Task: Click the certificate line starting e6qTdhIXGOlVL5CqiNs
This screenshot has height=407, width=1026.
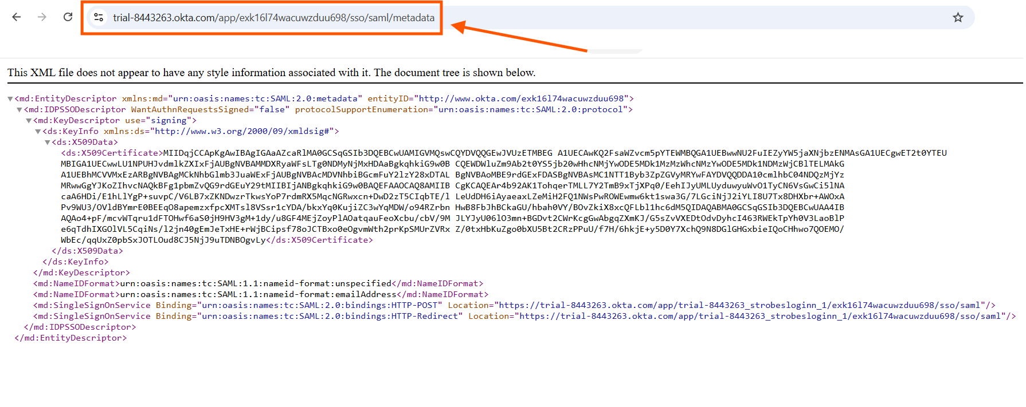Action: (x=452, y=229)
